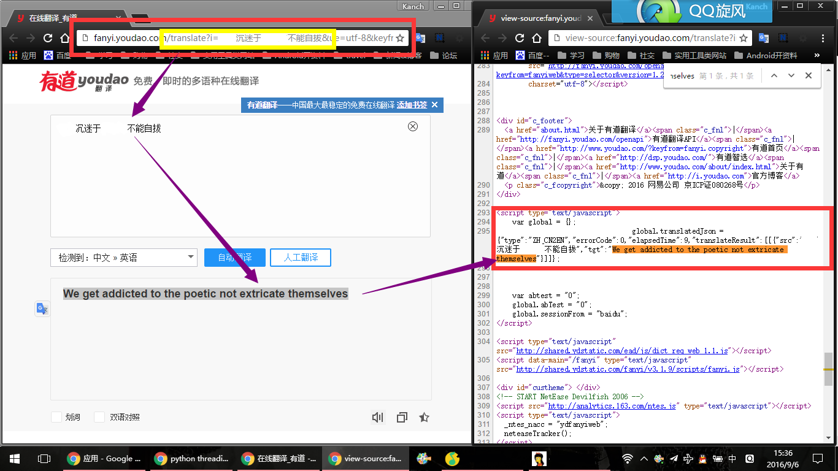Viewport: 838px width, 471px height.
Task: Switch to the 在线翻译_有道 taskbar window
Action: tap(279, 458)
